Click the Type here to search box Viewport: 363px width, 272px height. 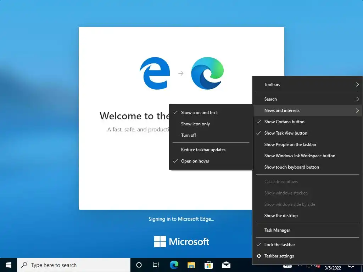(x=74, y=265)
